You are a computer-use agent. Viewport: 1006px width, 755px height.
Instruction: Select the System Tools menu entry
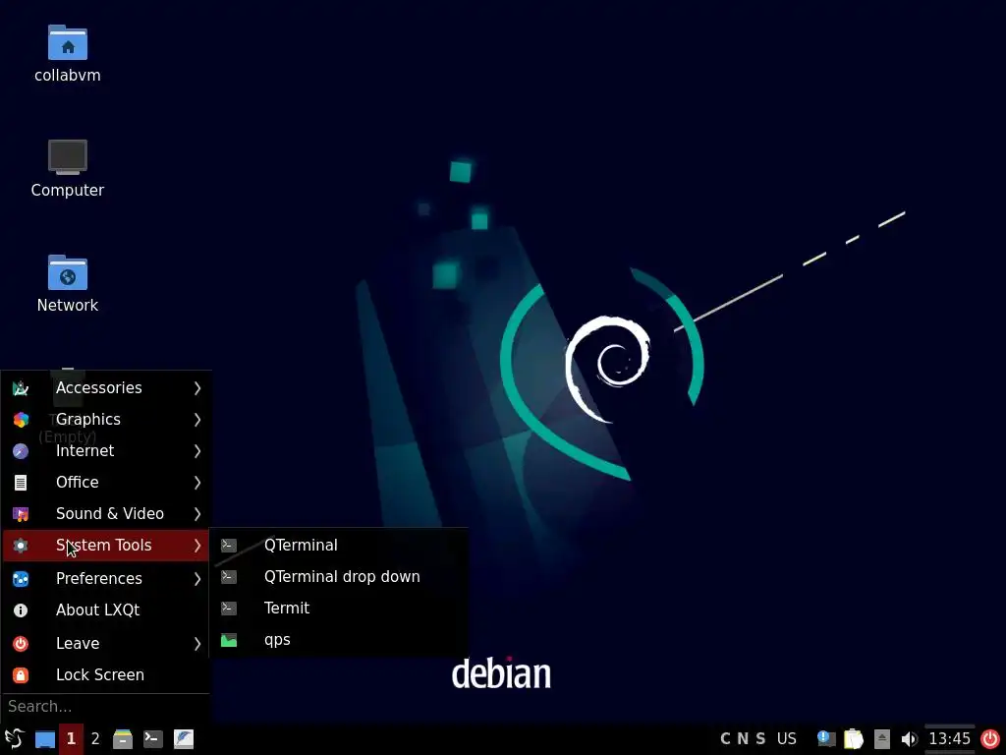pyautogui.click(x=106, y=545)
